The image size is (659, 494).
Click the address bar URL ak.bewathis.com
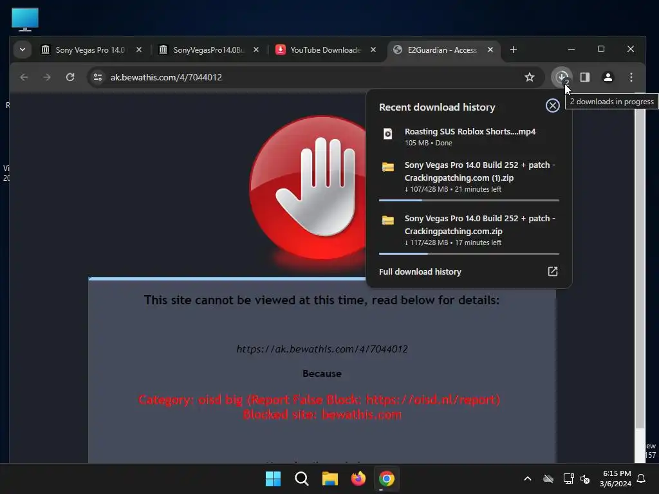166,77
